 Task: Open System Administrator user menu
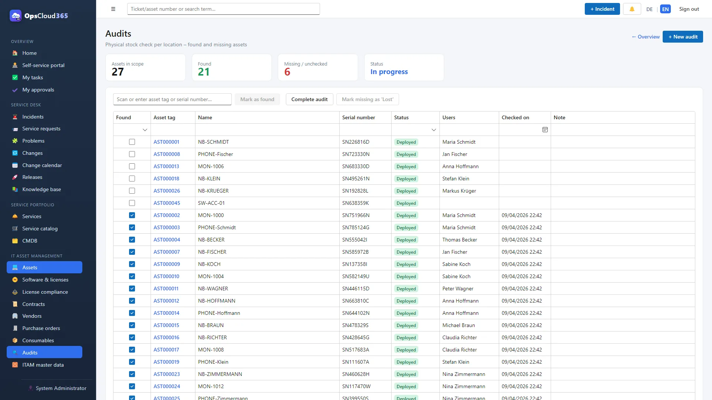click(57, 388)
